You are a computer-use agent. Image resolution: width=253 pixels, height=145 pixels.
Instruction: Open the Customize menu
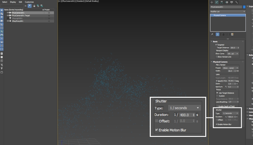pos(29,2)
